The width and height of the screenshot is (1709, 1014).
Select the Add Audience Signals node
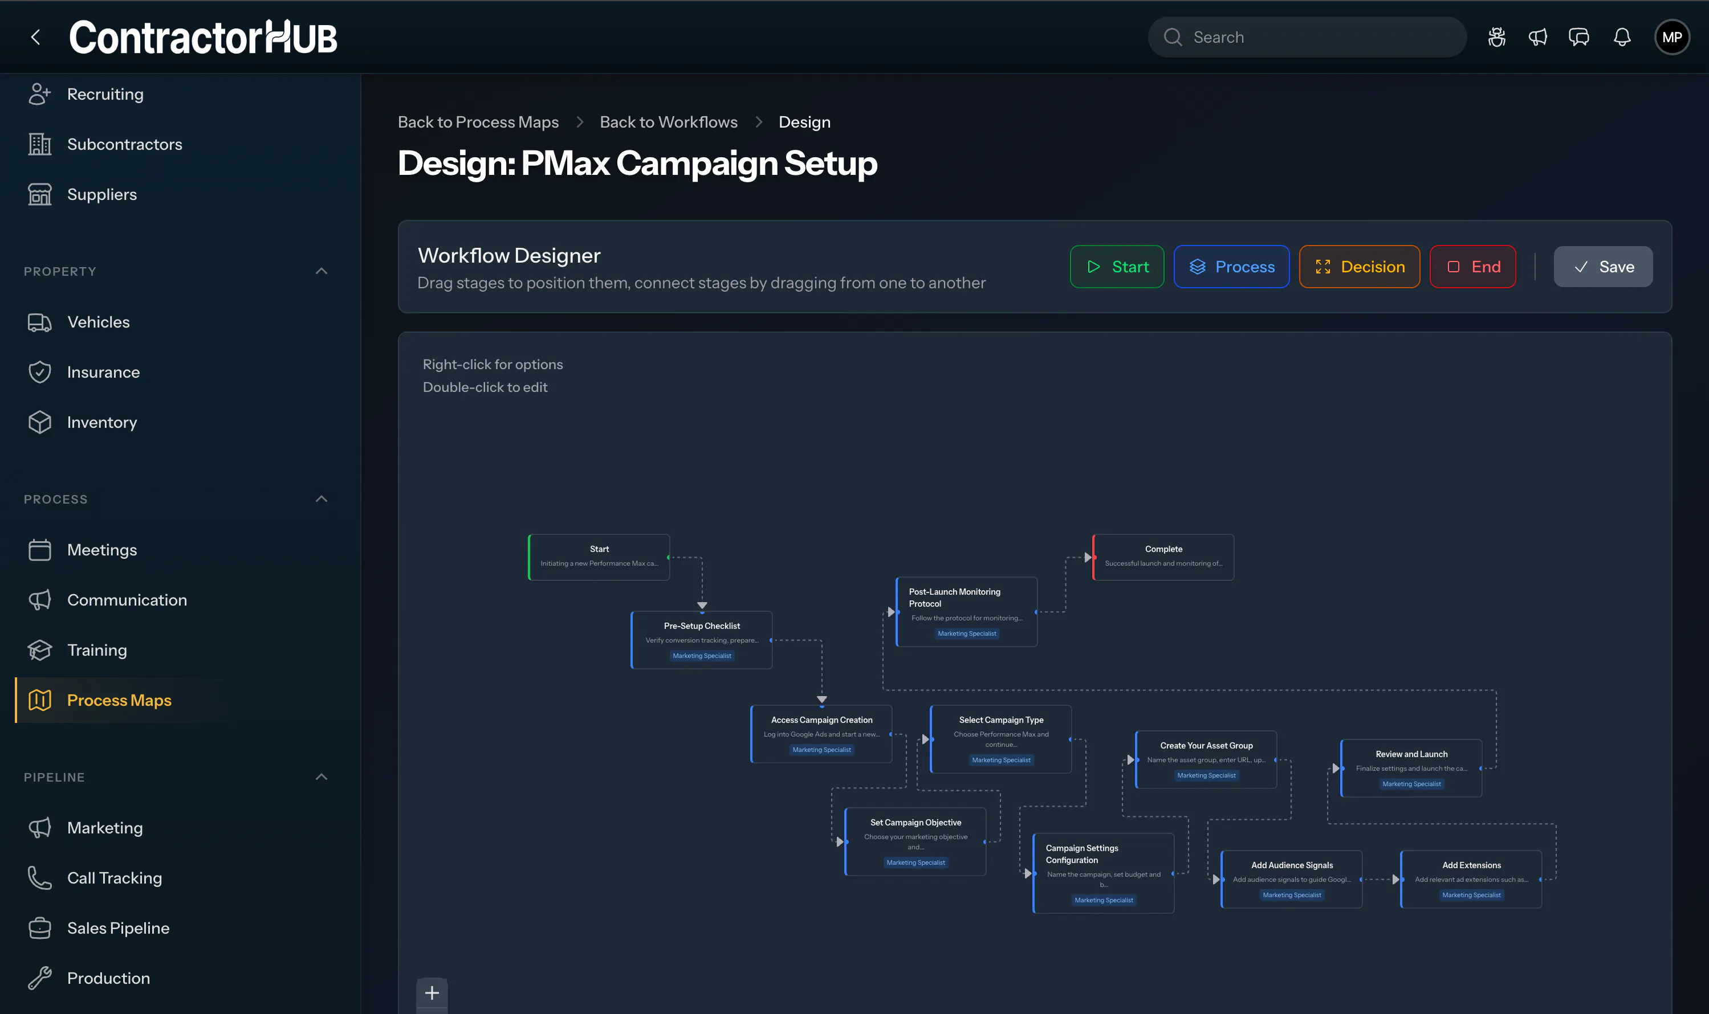pos(1291,879)
